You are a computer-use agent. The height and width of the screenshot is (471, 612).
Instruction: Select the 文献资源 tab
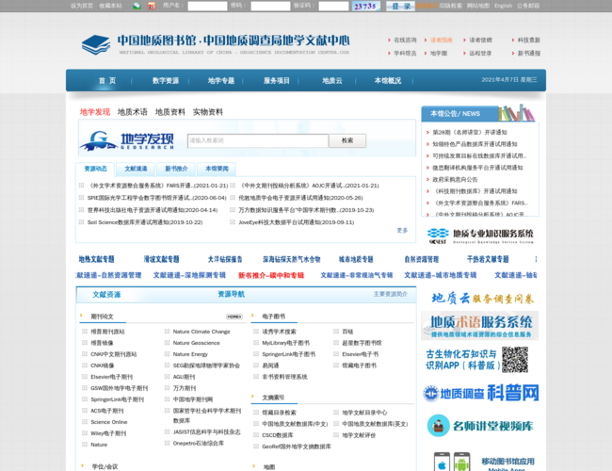click(106, 295)
